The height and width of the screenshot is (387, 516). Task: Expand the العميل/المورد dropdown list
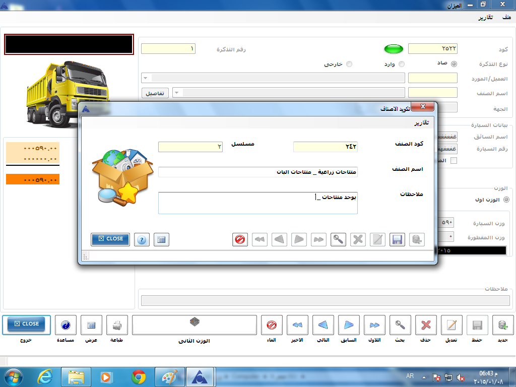pyautogui.click(x=146, y=78)
